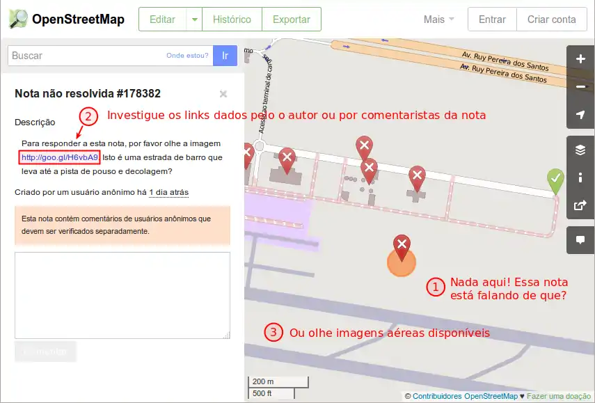Viewport: 595px width, 403px height.
Task: Click the Onde estou? link
Action: (x=186, y=56)
